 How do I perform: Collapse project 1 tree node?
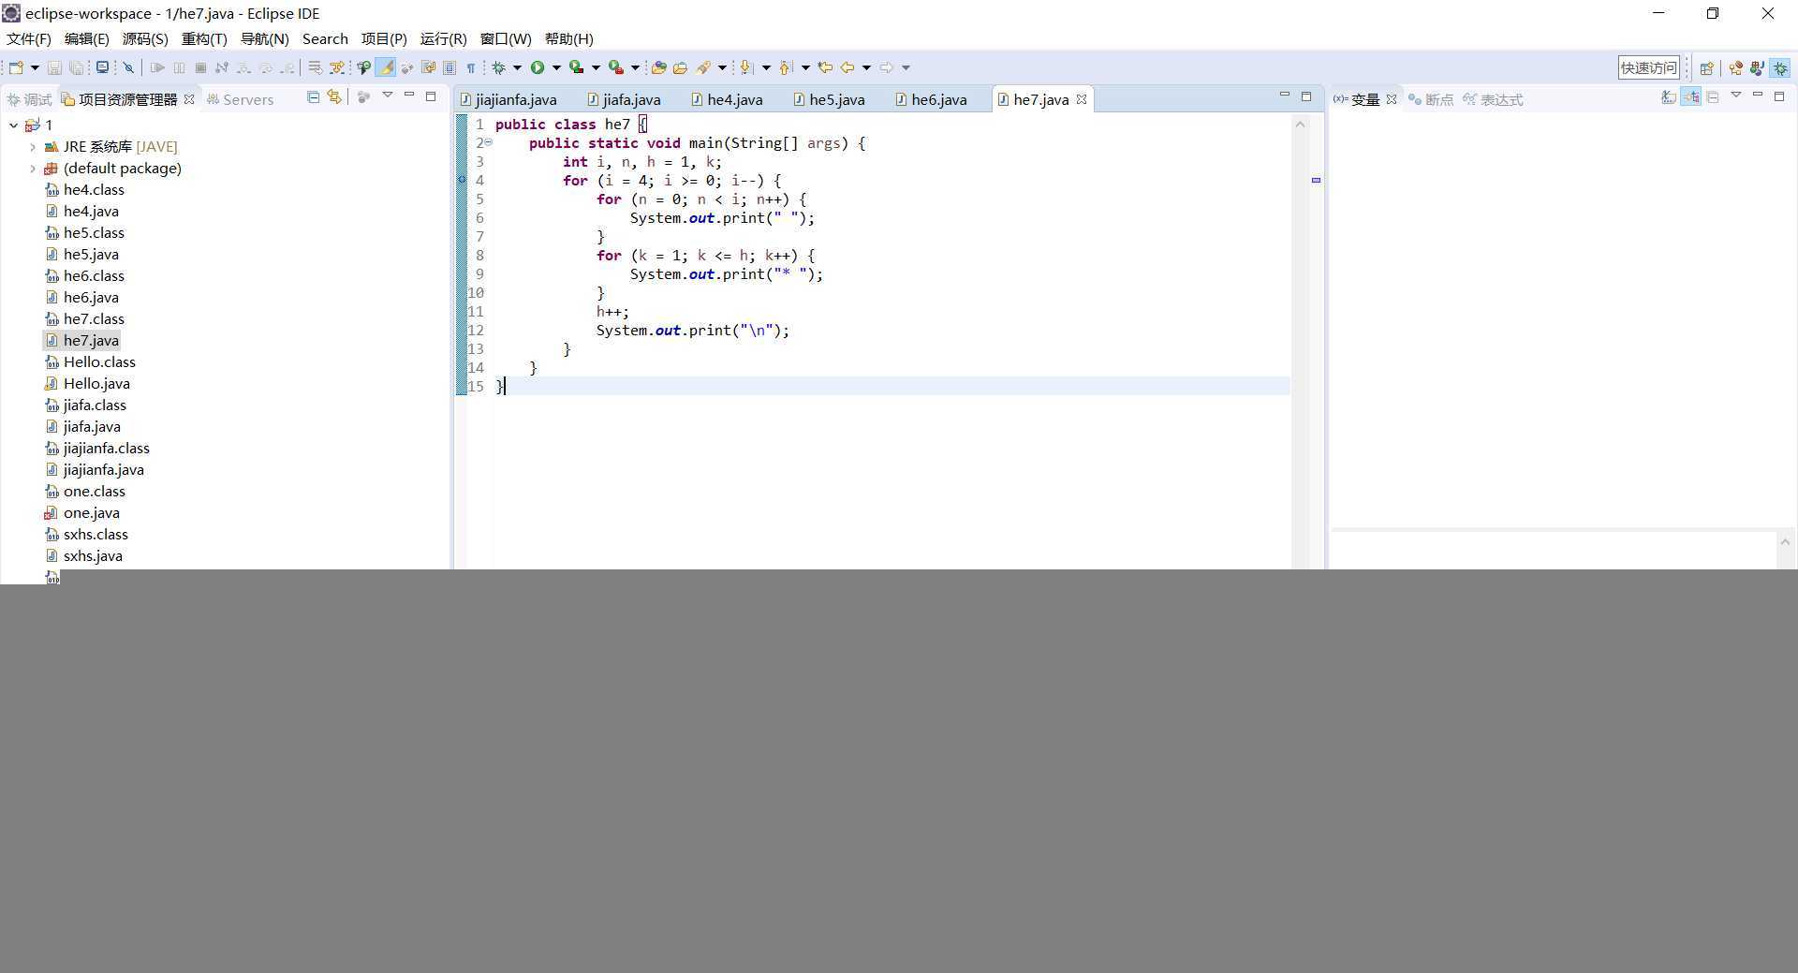pyautogui.click(x=13, y=125)
